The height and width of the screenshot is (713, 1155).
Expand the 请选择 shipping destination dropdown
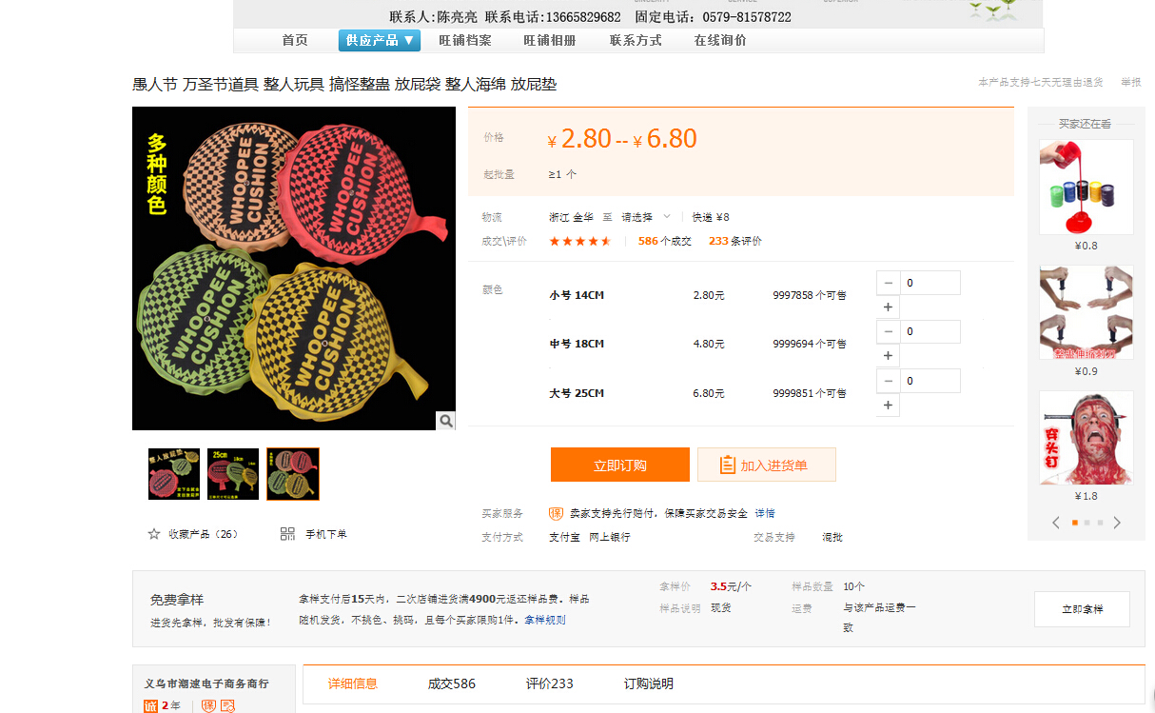(646, 217)
